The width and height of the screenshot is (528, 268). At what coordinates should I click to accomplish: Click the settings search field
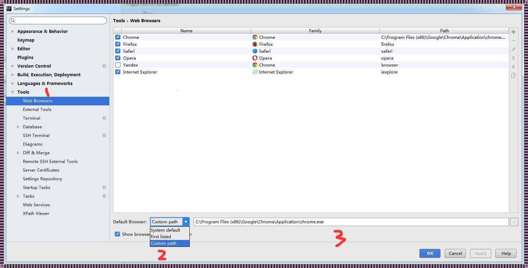click(x=58, y=20)
